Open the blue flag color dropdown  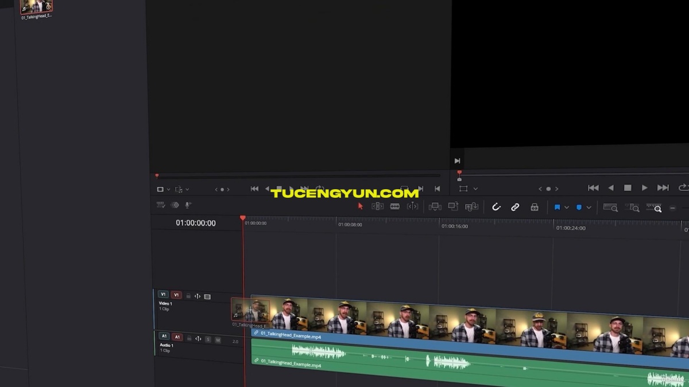coord(567,208)
